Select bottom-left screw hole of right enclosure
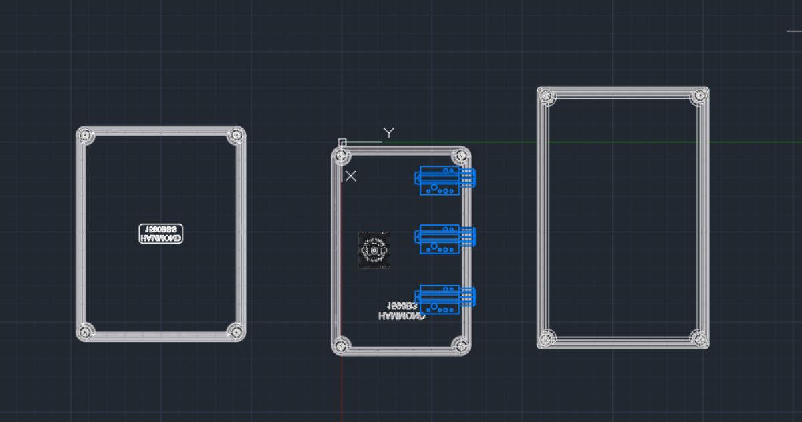Viewport: 802px width, 422px height. pyautogui.click(x=547, y=339)
